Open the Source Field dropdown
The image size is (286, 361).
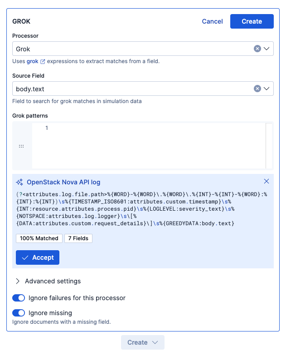click(267, 89)
